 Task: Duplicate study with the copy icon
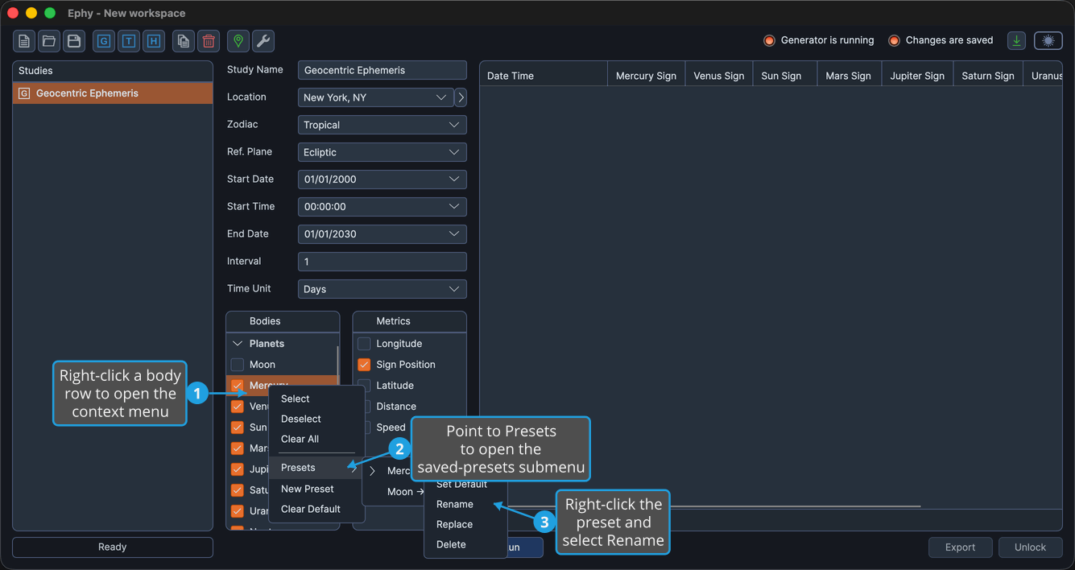(184, 41)
